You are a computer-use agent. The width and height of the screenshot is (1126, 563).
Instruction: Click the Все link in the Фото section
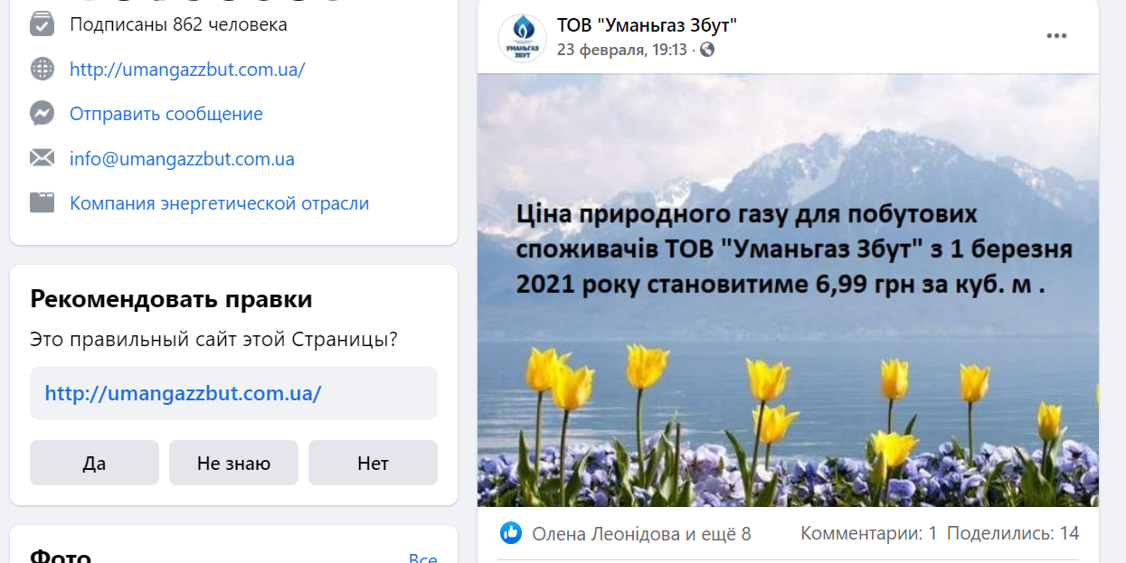pyautogui.click(x=422, y=558)
